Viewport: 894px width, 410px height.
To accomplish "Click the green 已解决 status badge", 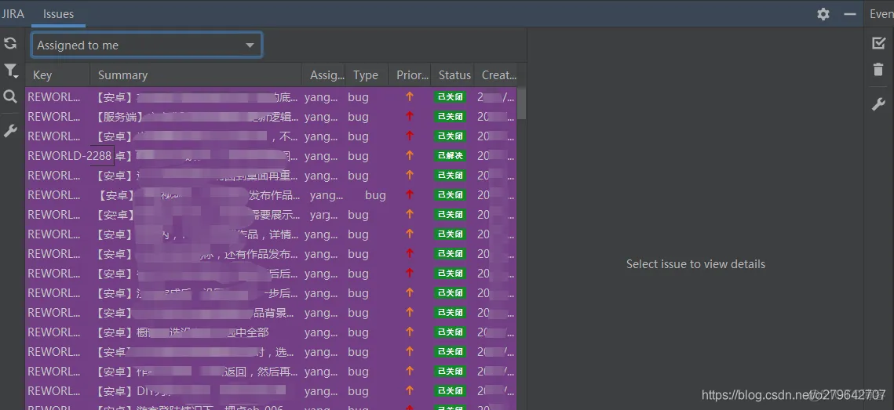I will point(451,156).
